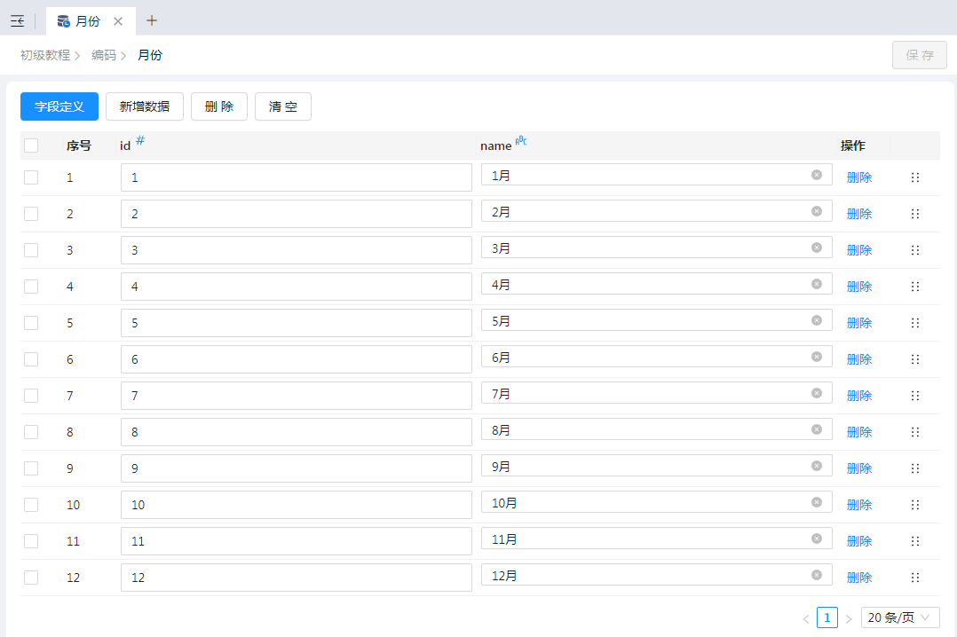Click the 字段定义 button

(x=59, y=106)
